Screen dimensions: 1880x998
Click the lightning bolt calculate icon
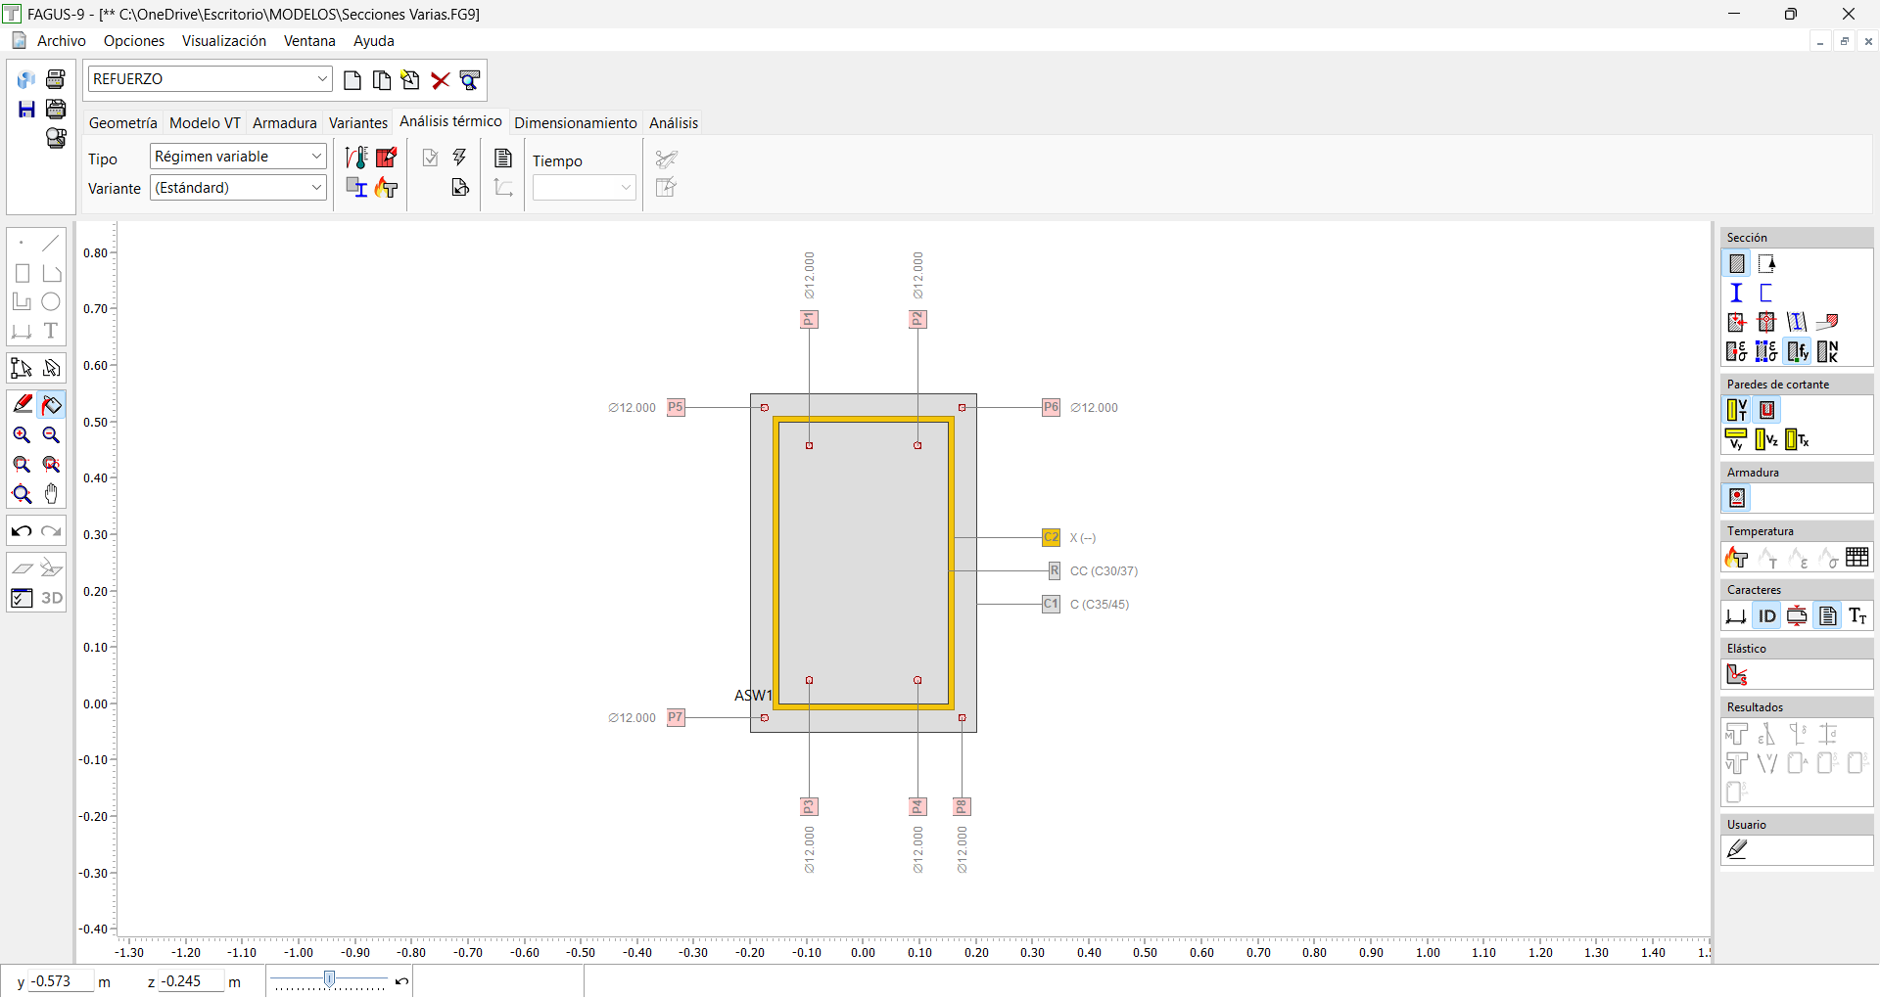tap(459, 158)
